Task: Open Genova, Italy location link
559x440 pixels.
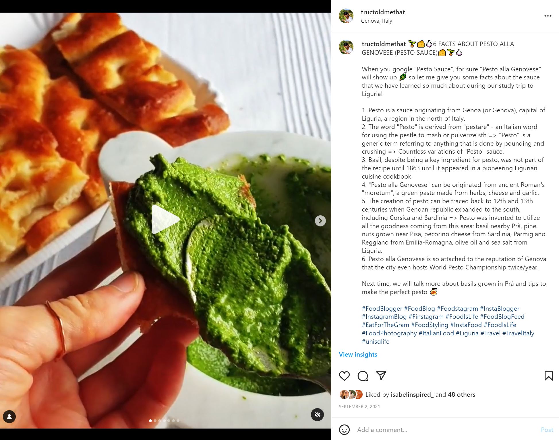Action: coord(376,21)
